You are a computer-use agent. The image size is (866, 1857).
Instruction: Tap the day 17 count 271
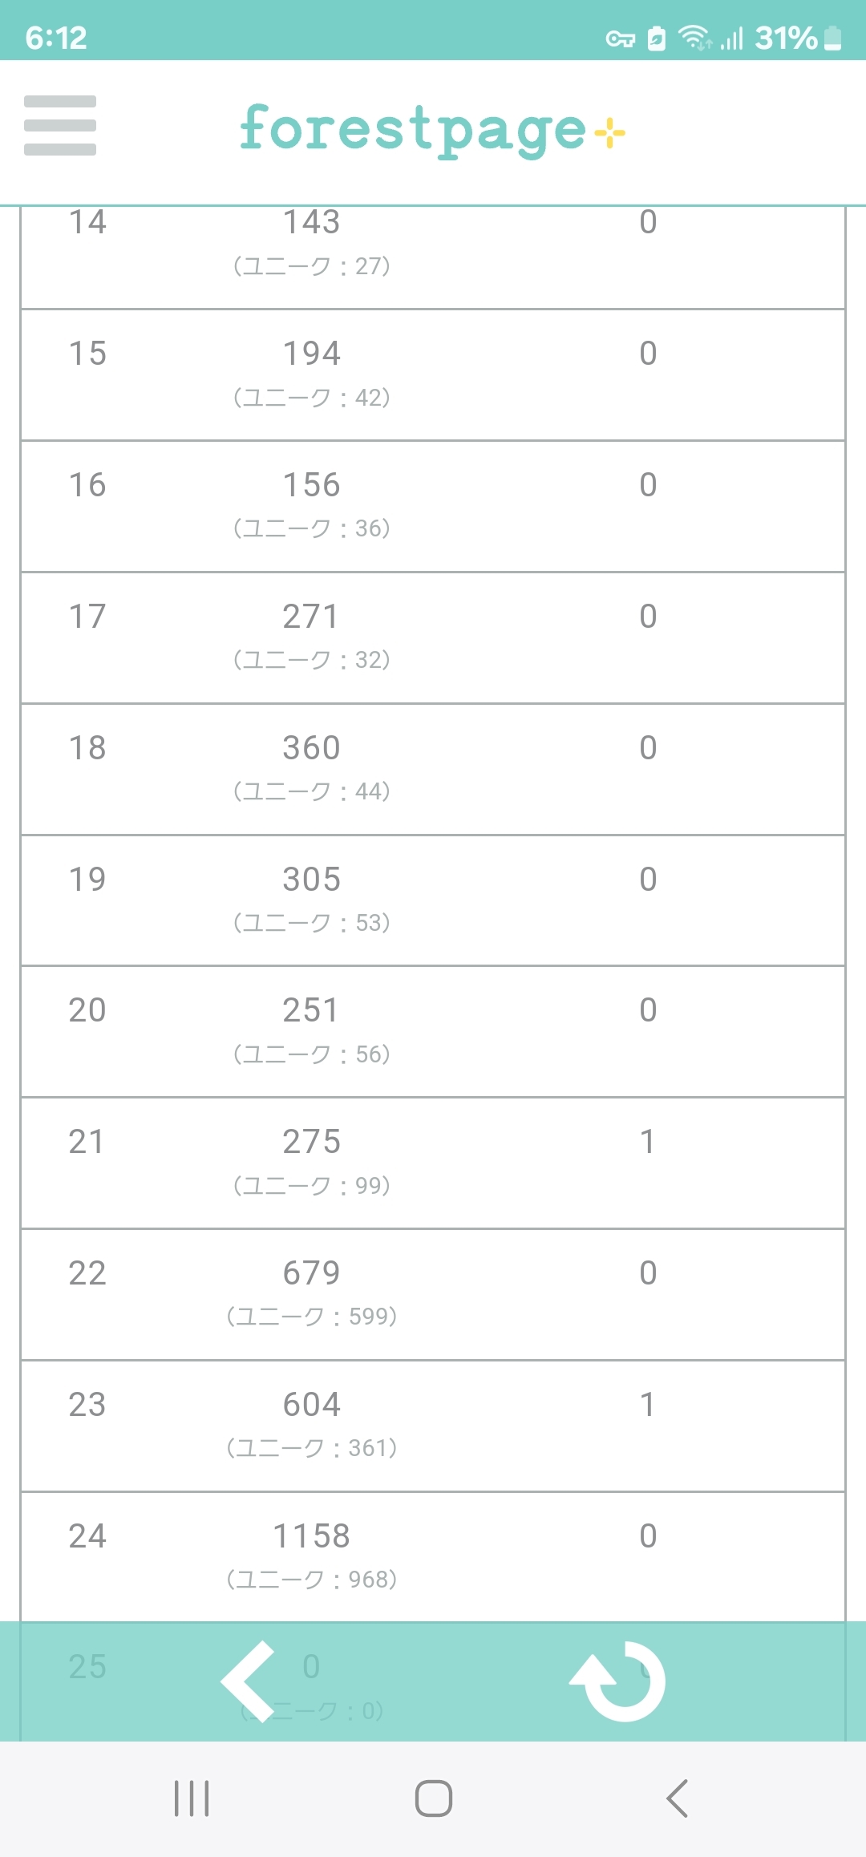(312, 617)
